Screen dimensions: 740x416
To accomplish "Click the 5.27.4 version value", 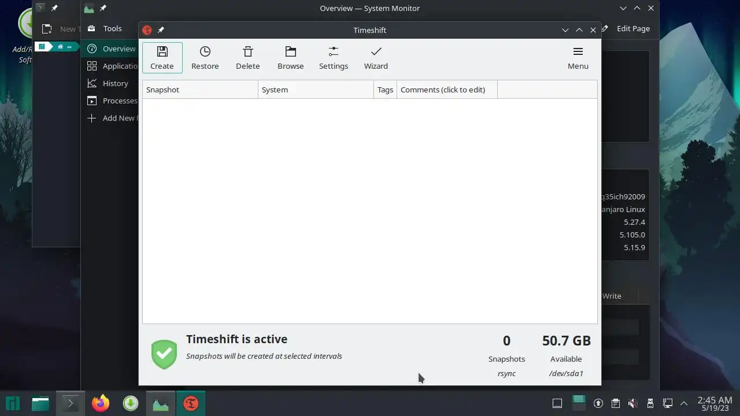I will 634,222.
